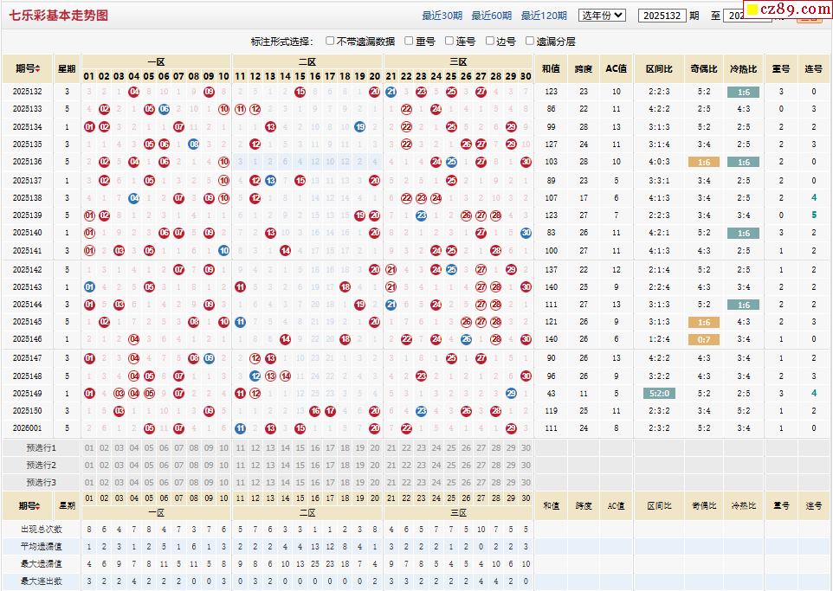
Task: Tick the 连号 checkbox
Action: [449, 41]
